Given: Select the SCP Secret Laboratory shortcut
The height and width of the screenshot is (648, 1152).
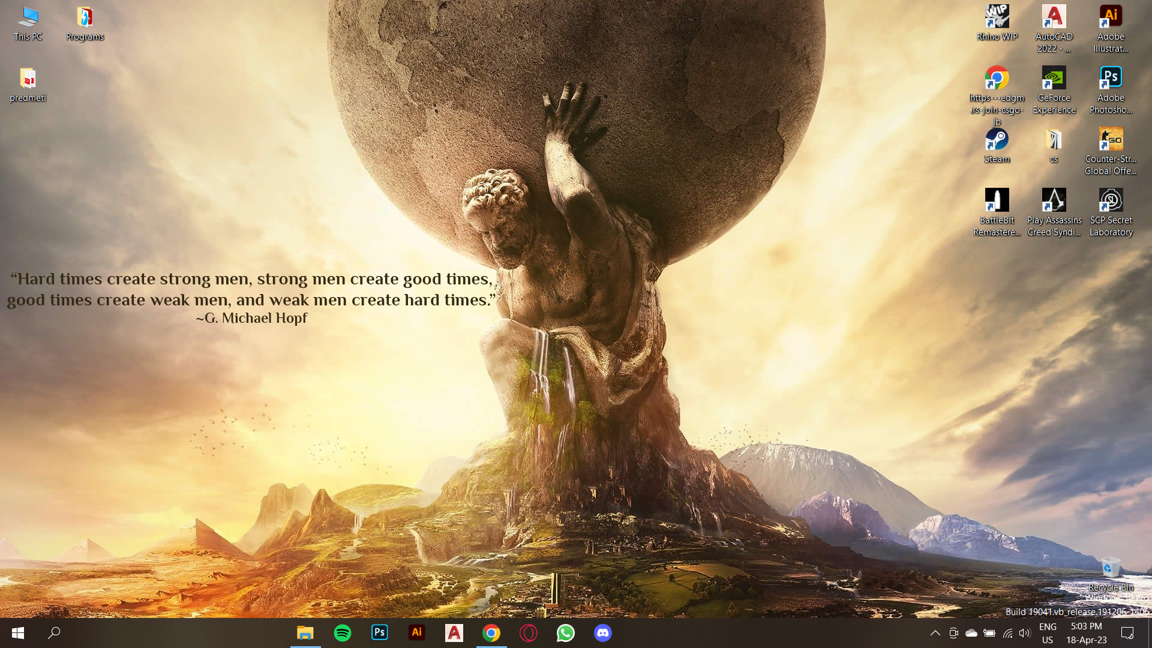Looking at the screenshot, I should tap(1111, 212).
